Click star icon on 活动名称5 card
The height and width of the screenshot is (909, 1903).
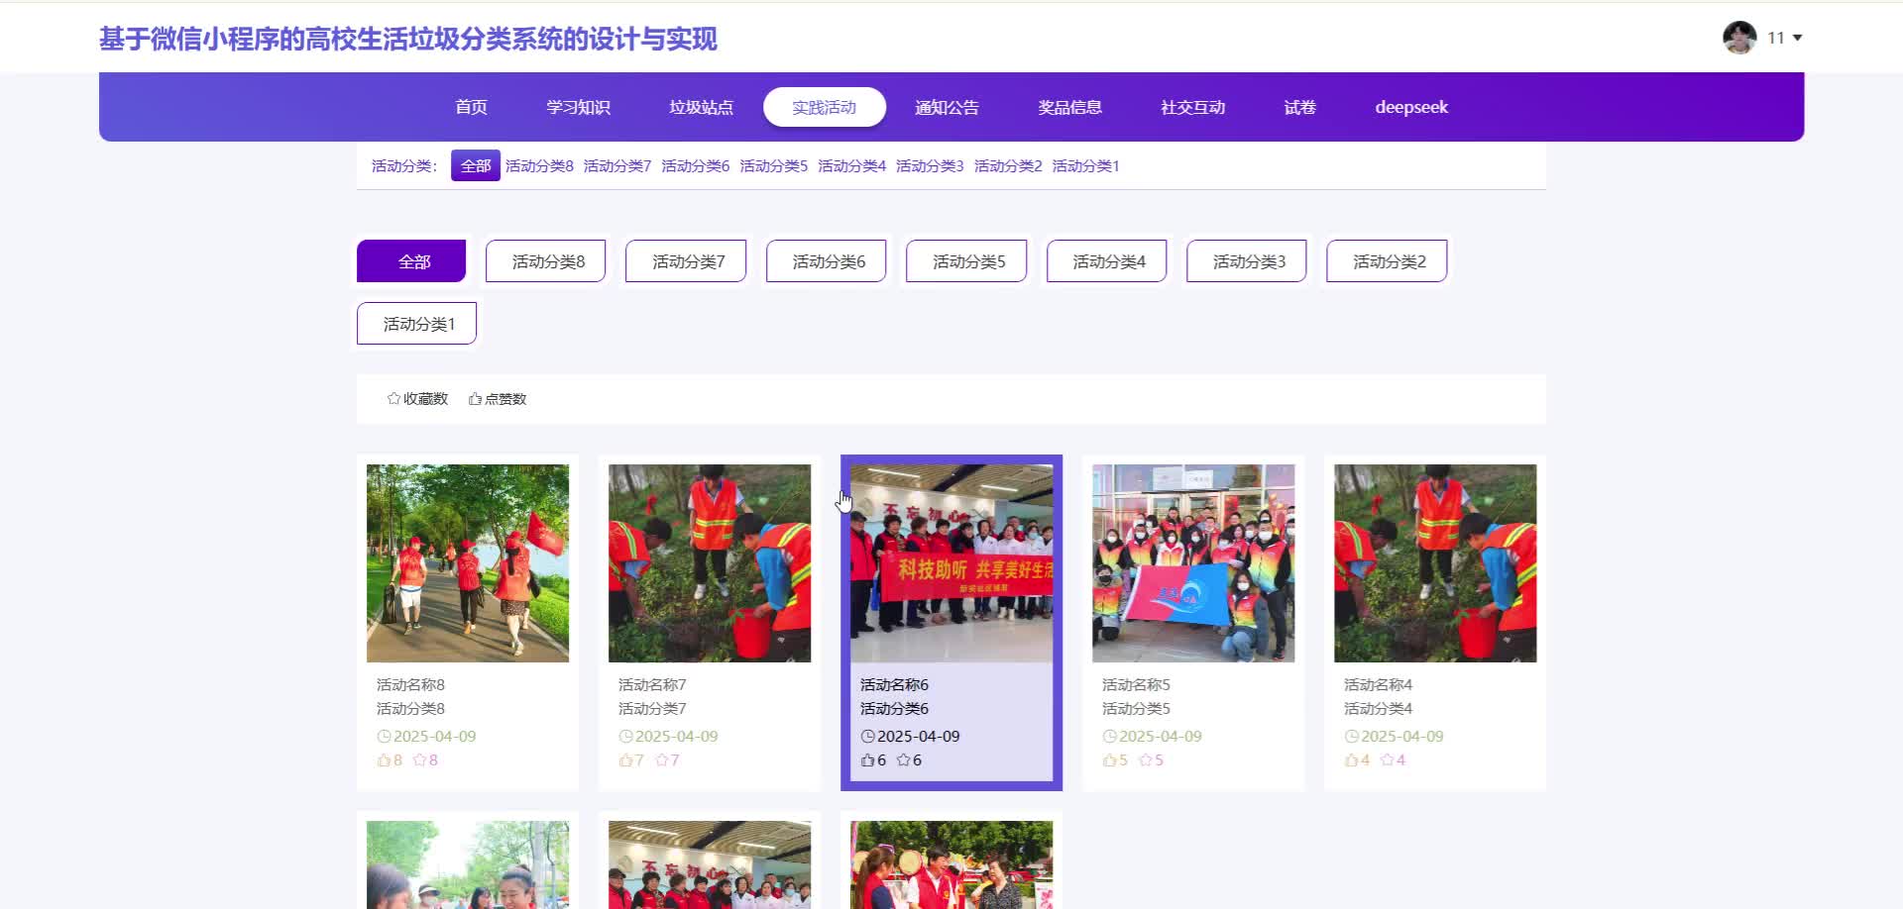(1145, 760)
